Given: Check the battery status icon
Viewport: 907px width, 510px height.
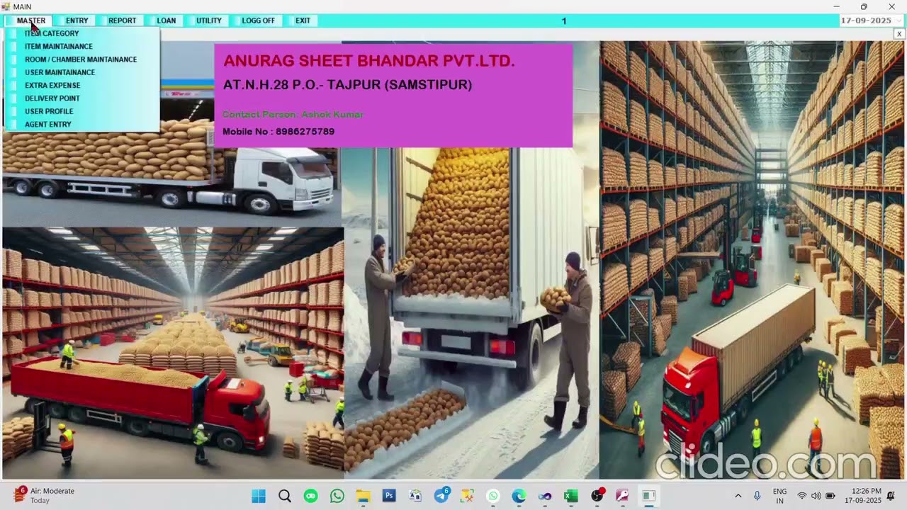Looking at the screenshot, I should [830, 496].
